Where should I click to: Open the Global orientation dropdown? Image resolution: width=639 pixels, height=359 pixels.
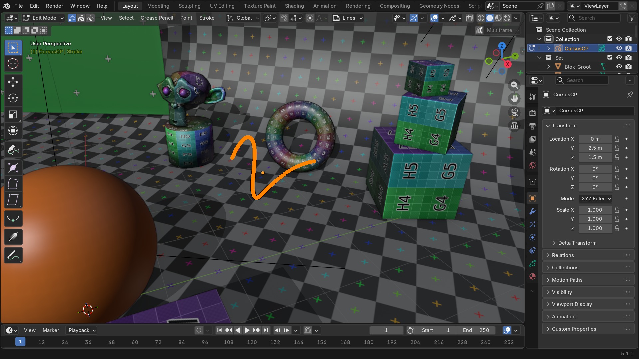243,18
